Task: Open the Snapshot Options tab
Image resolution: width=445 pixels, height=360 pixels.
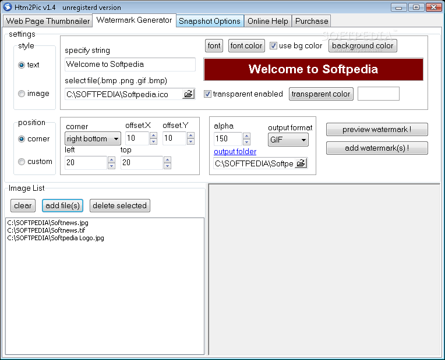Action: (x=210, y=21)
